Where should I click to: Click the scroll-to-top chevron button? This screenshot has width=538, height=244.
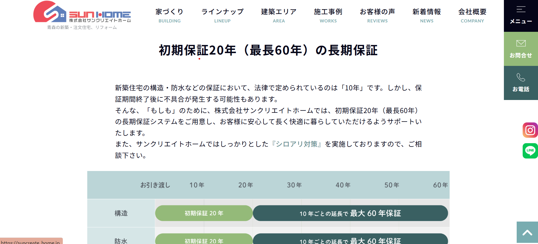pyautogui.click(x=527, y=233)
